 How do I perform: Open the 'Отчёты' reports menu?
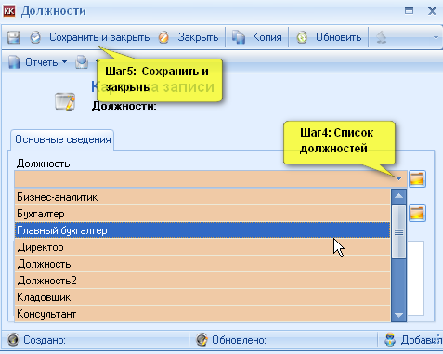(x=46, y=62)
